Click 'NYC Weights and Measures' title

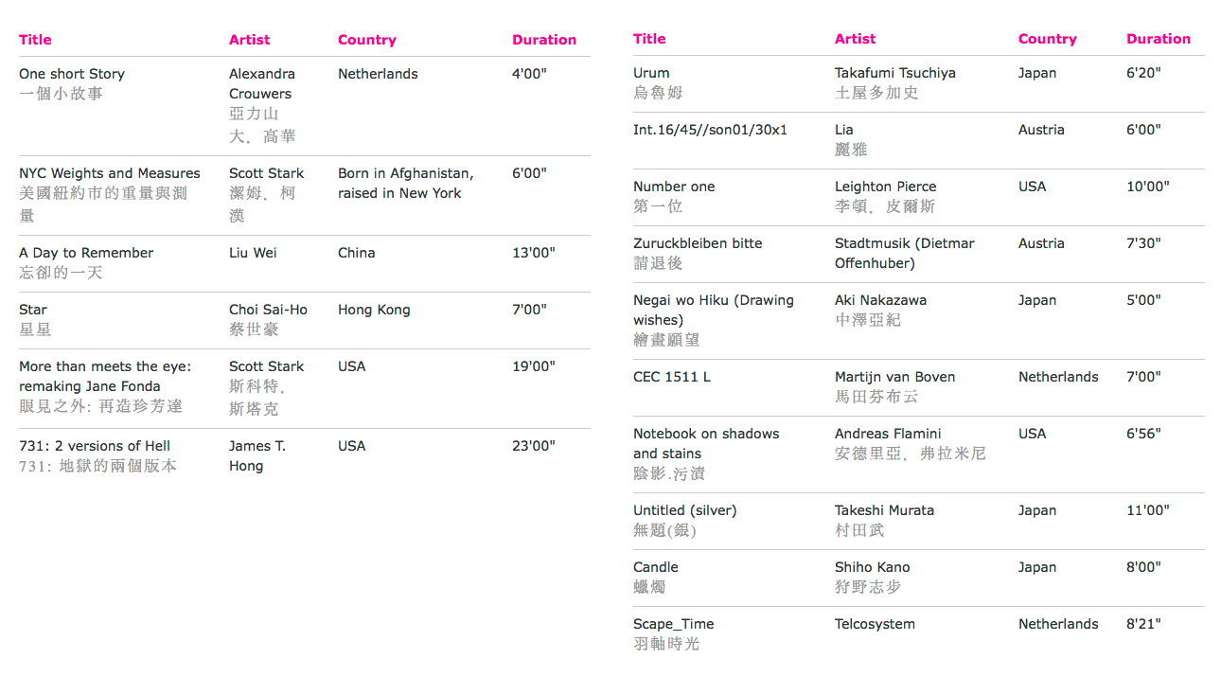(110, 173)
